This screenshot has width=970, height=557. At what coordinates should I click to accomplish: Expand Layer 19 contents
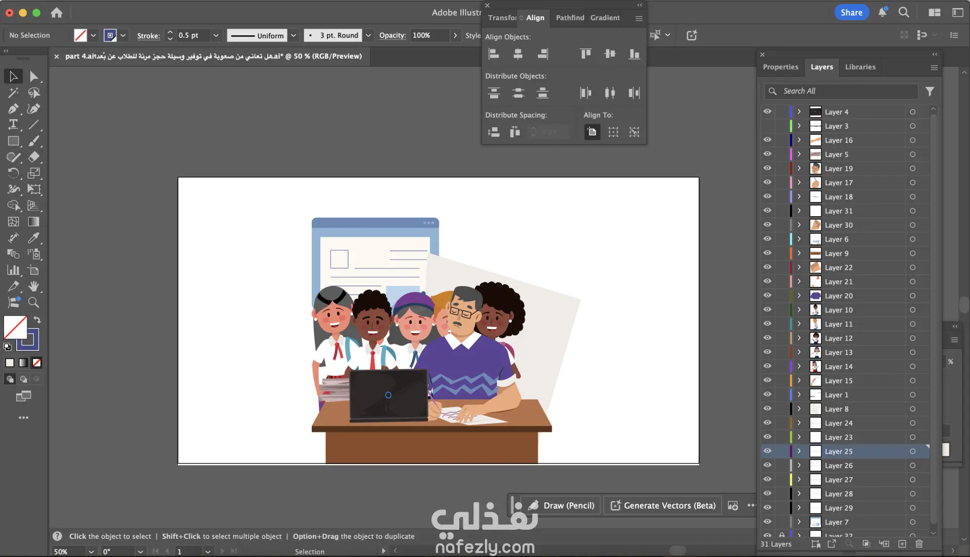click(x=799, y=168)
